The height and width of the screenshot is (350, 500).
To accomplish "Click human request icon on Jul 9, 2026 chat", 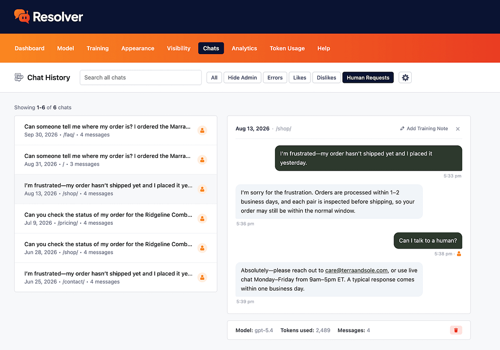I will [x=202, y=218].
